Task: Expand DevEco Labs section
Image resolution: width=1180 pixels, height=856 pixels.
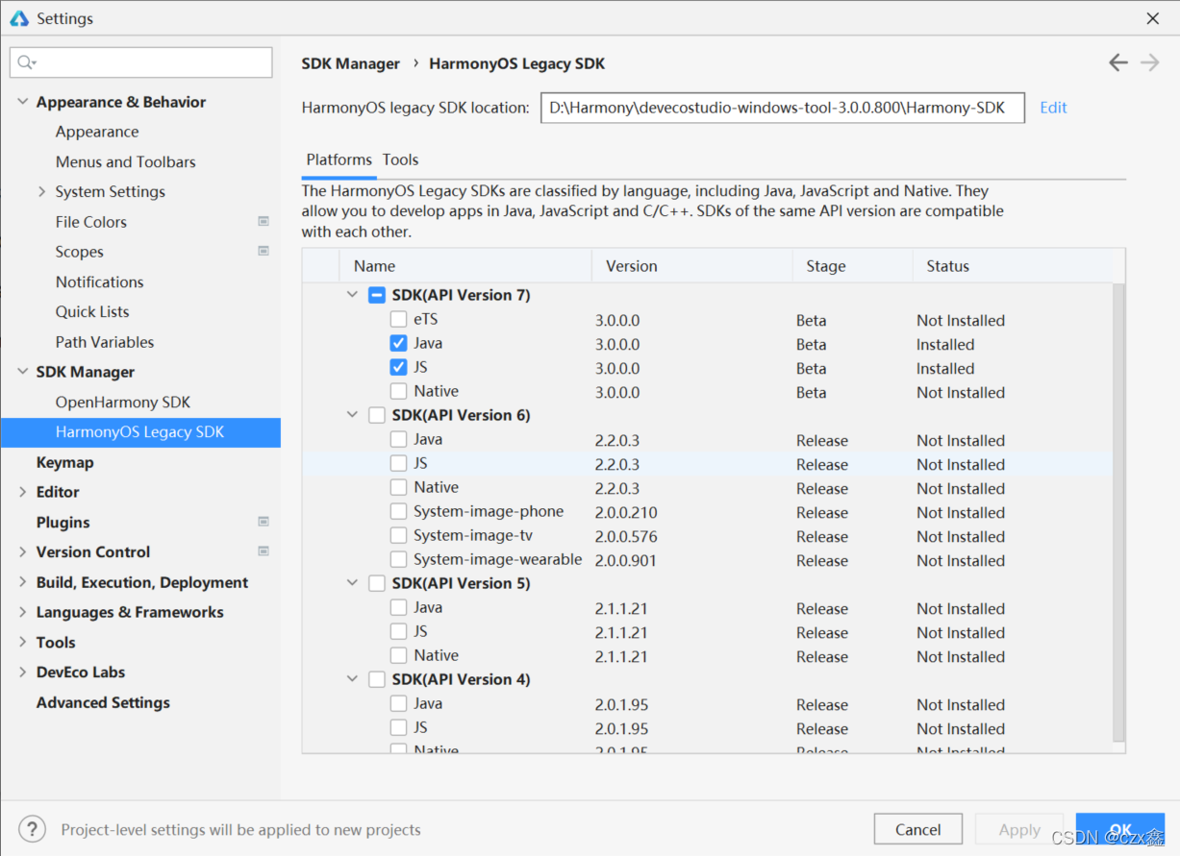Action: point(23,672)
